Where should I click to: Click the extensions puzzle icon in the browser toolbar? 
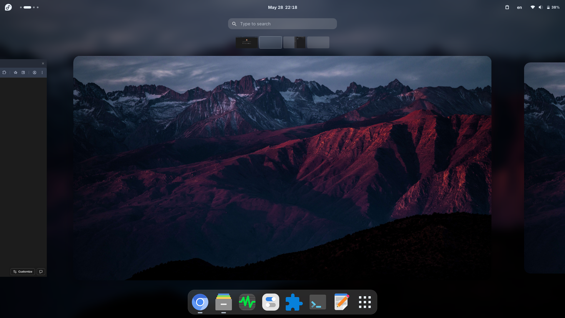(x=4, y=72)
